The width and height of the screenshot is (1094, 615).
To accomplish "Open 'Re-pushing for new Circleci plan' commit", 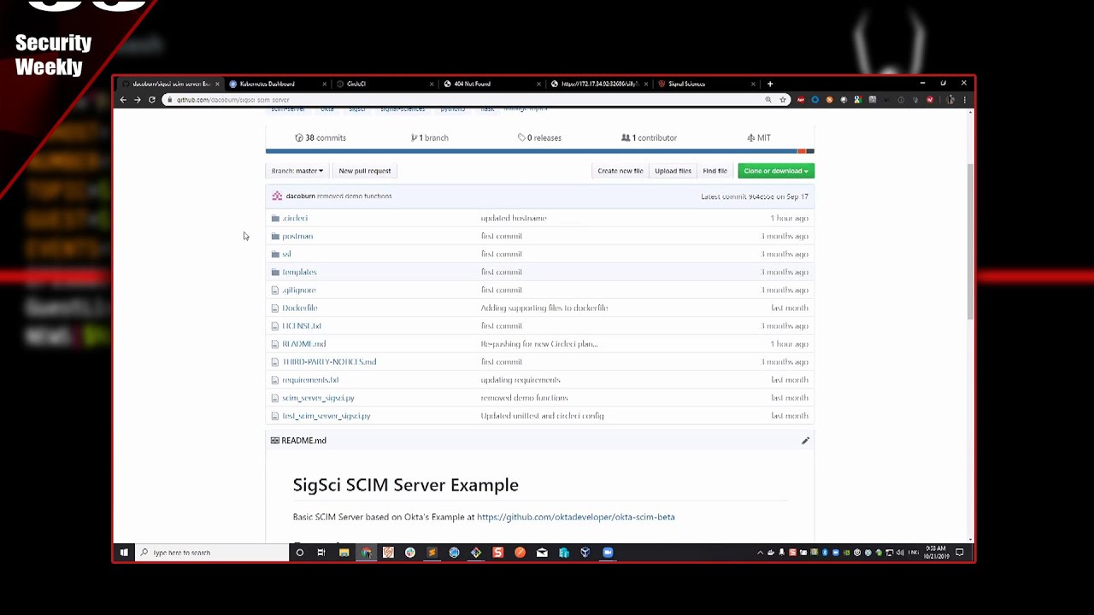I will point(539,343).
